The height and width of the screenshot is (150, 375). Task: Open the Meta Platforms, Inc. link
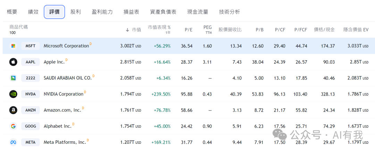[x=65, y=142]
